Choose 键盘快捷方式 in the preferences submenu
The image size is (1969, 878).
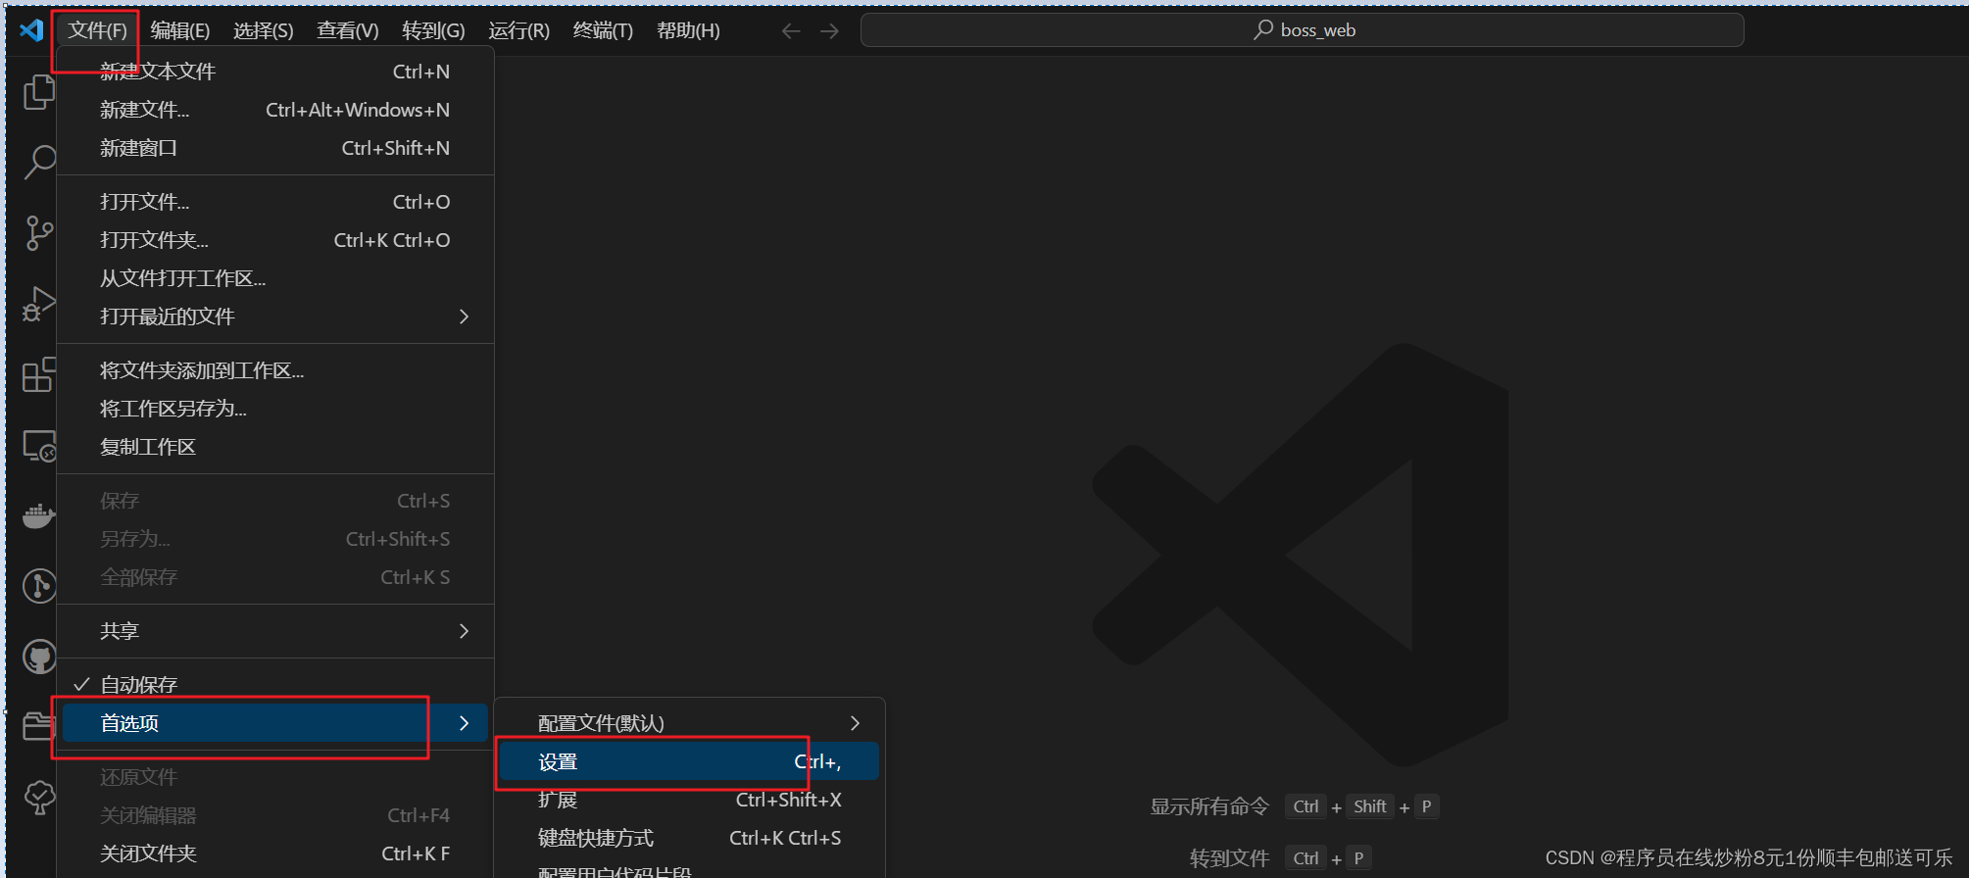[689, 838]
